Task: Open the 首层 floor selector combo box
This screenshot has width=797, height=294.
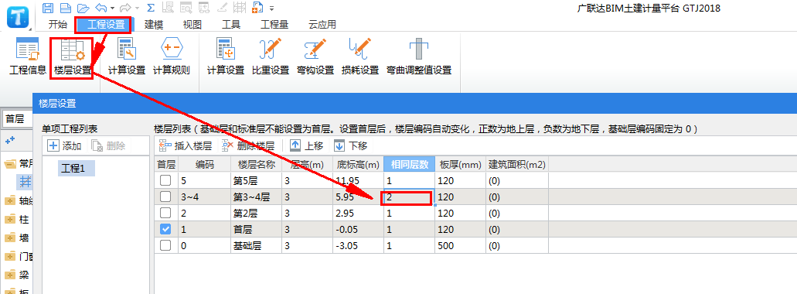Action: coord(16,119)
